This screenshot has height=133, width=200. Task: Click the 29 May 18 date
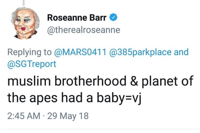68,116
